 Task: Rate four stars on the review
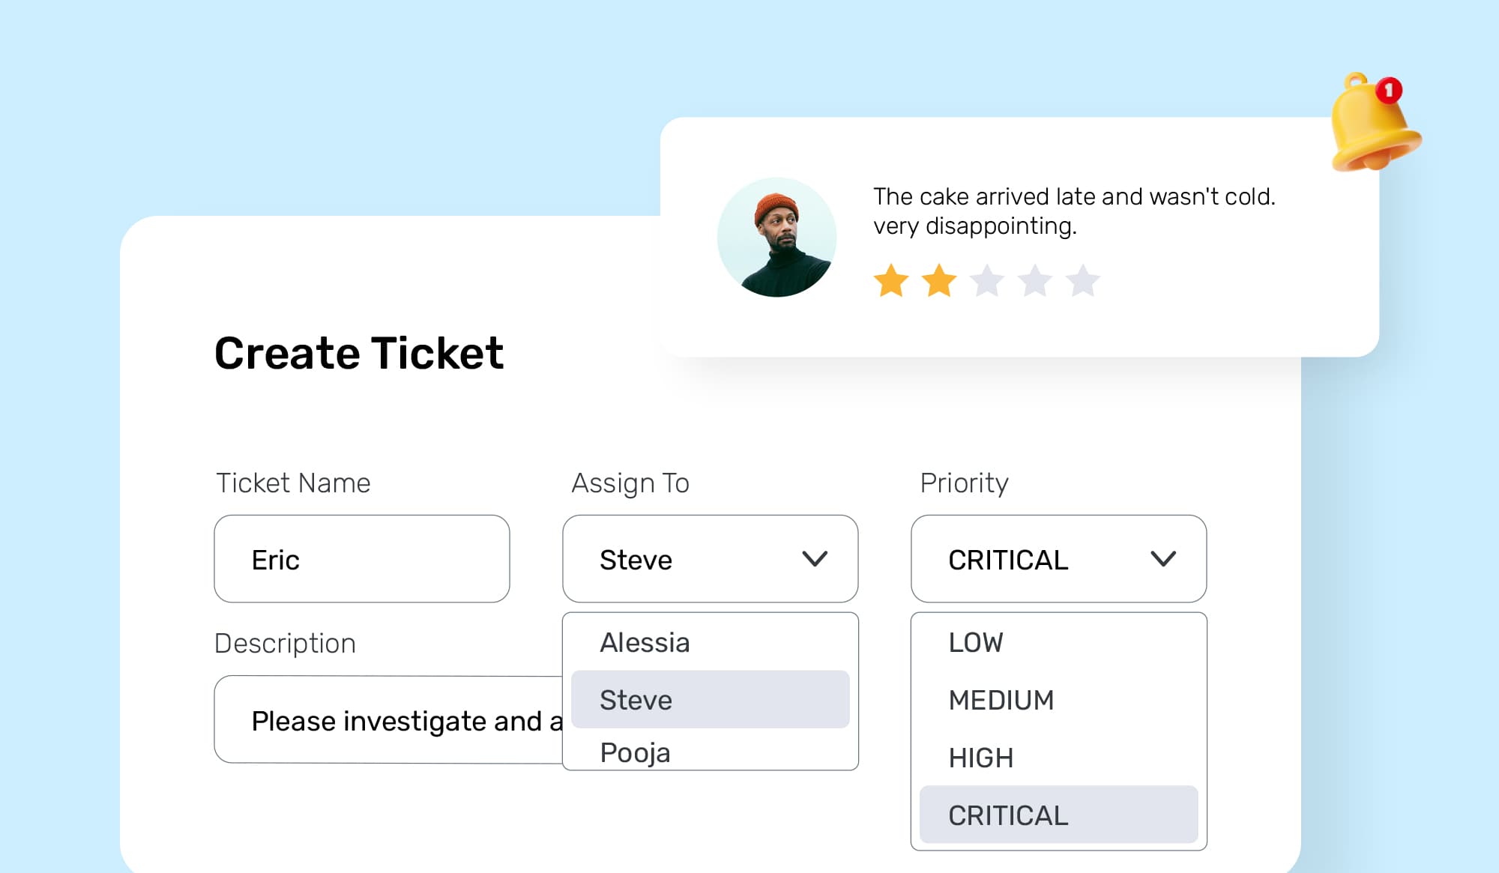(x=1035, y=281)
